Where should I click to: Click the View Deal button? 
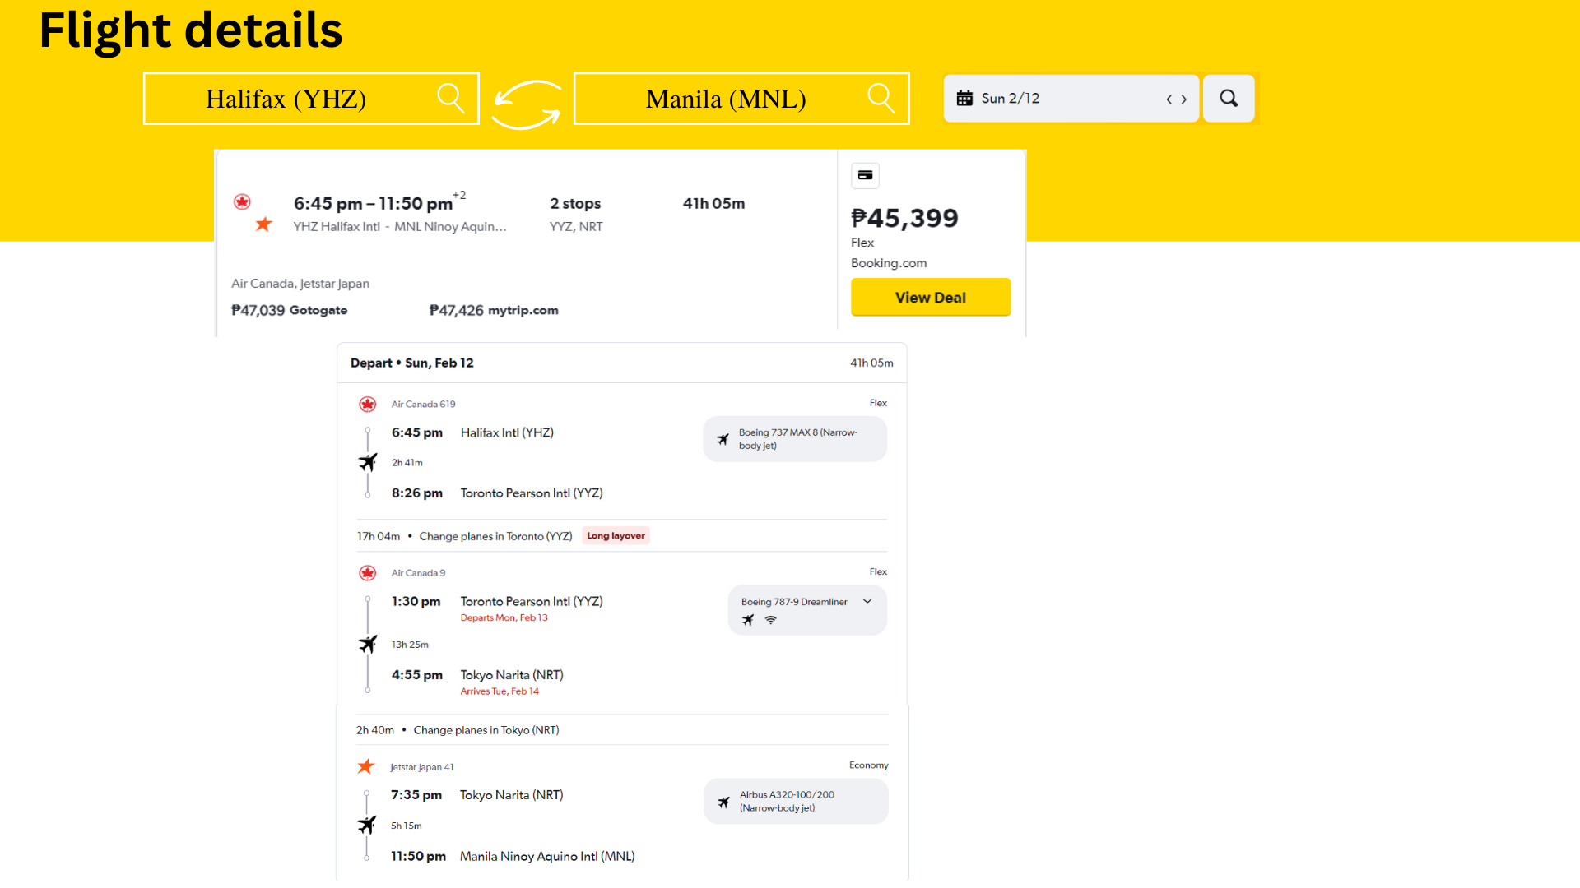pos(930,297)
